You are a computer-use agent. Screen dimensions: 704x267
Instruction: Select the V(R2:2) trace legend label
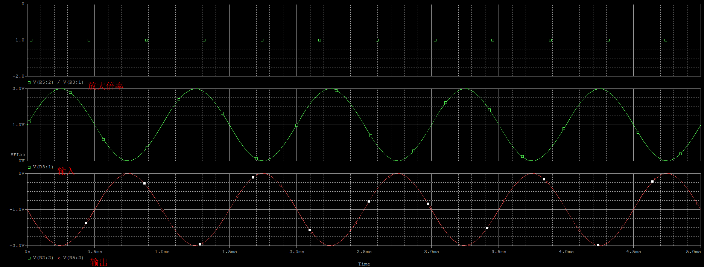pos(43,258)
